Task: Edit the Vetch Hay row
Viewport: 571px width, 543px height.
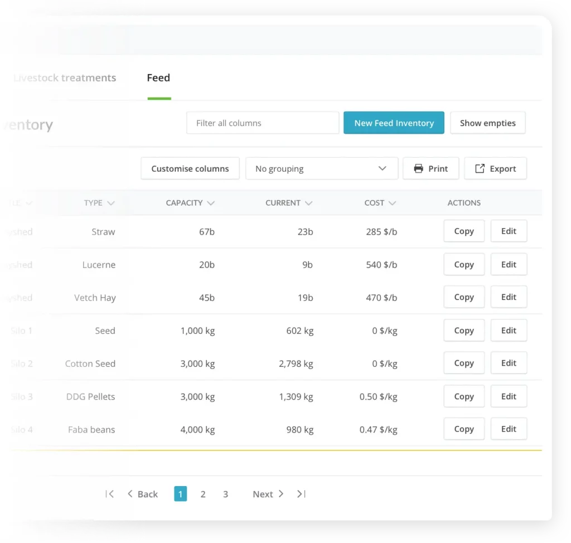Action: pyautogui.click(x=509, y=297)
